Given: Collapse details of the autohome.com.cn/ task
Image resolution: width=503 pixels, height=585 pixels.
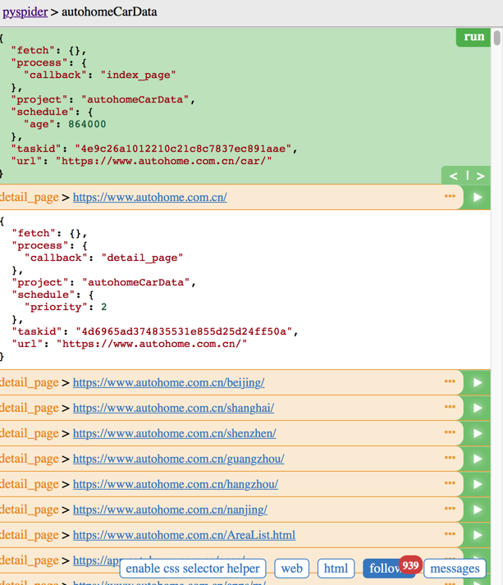Looking at the screenshot, I should pyautogui.click(x=450, y=196).
